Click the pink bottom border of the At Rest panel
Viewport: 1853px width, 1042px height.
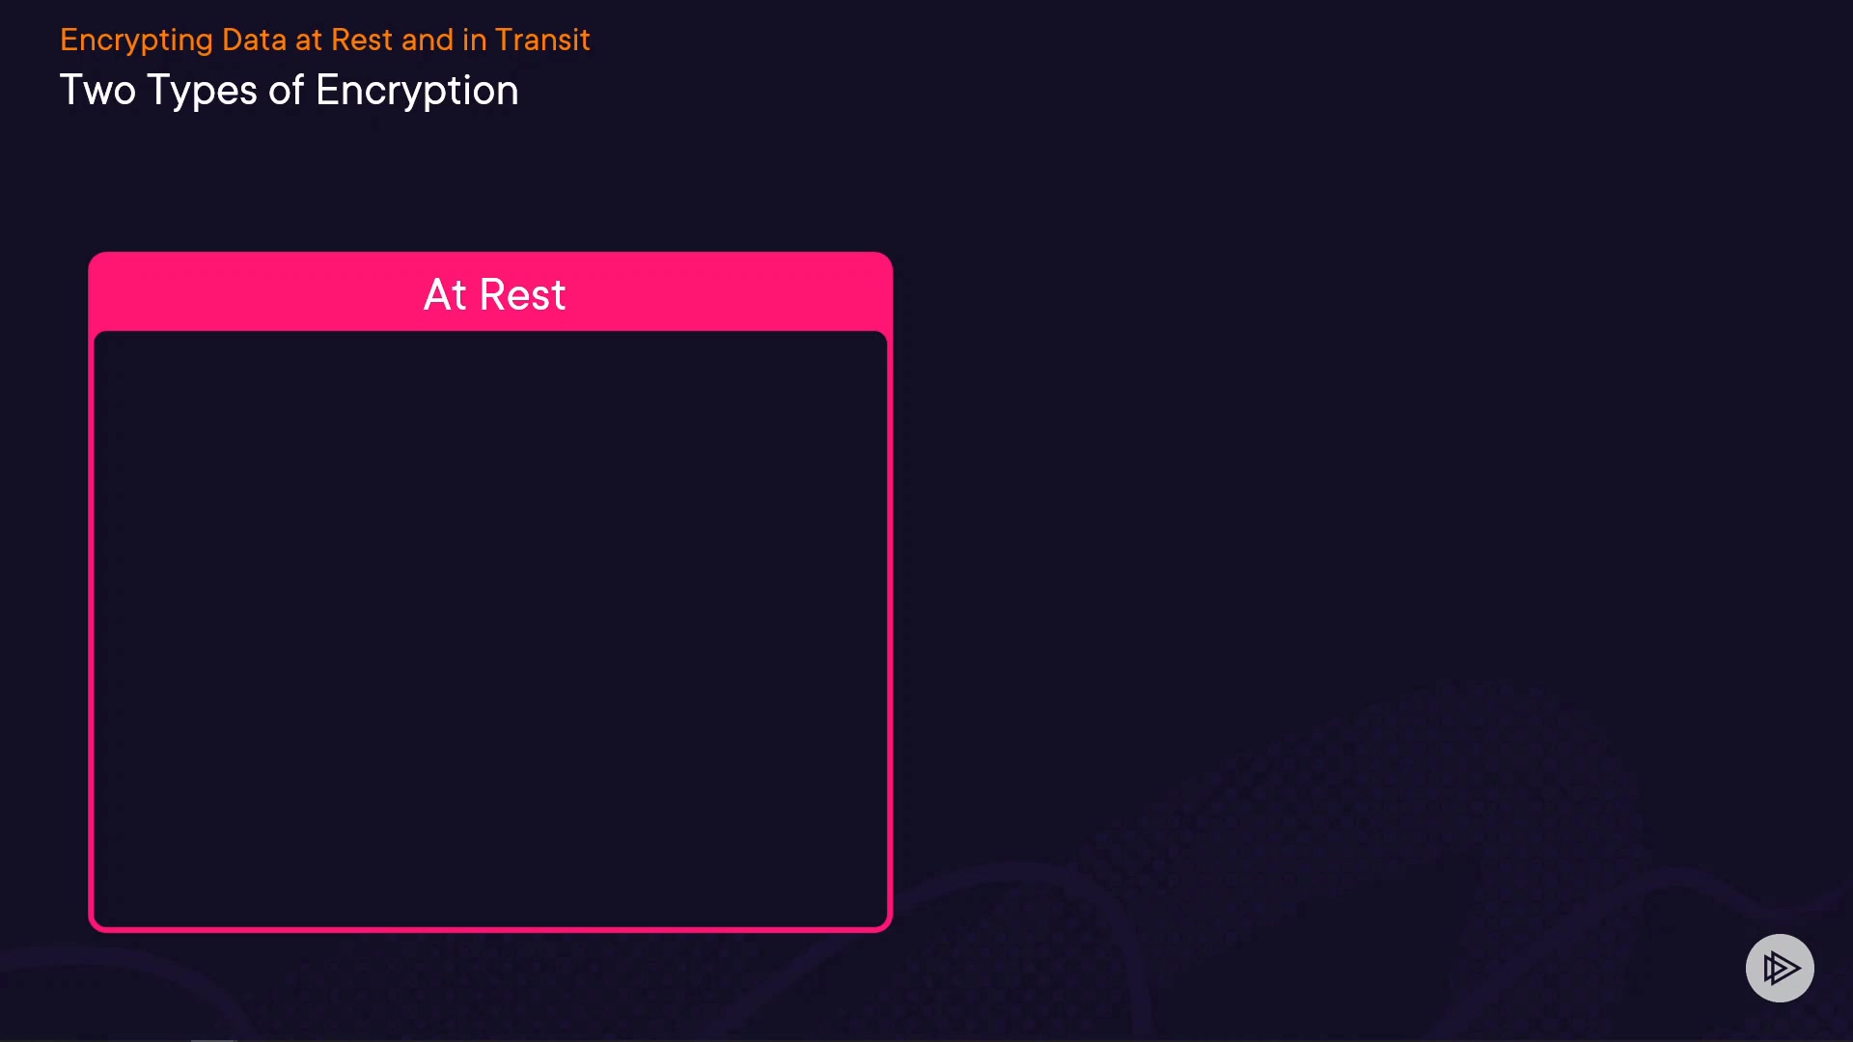pos(490,928)
